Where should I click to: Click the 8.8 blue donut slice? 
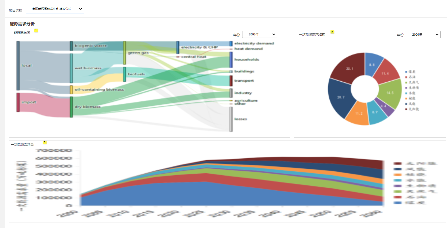372,64
